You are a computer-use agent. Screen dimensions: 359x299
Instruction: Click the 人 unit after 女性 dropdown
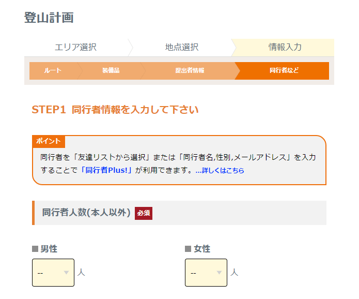(234, 272)
